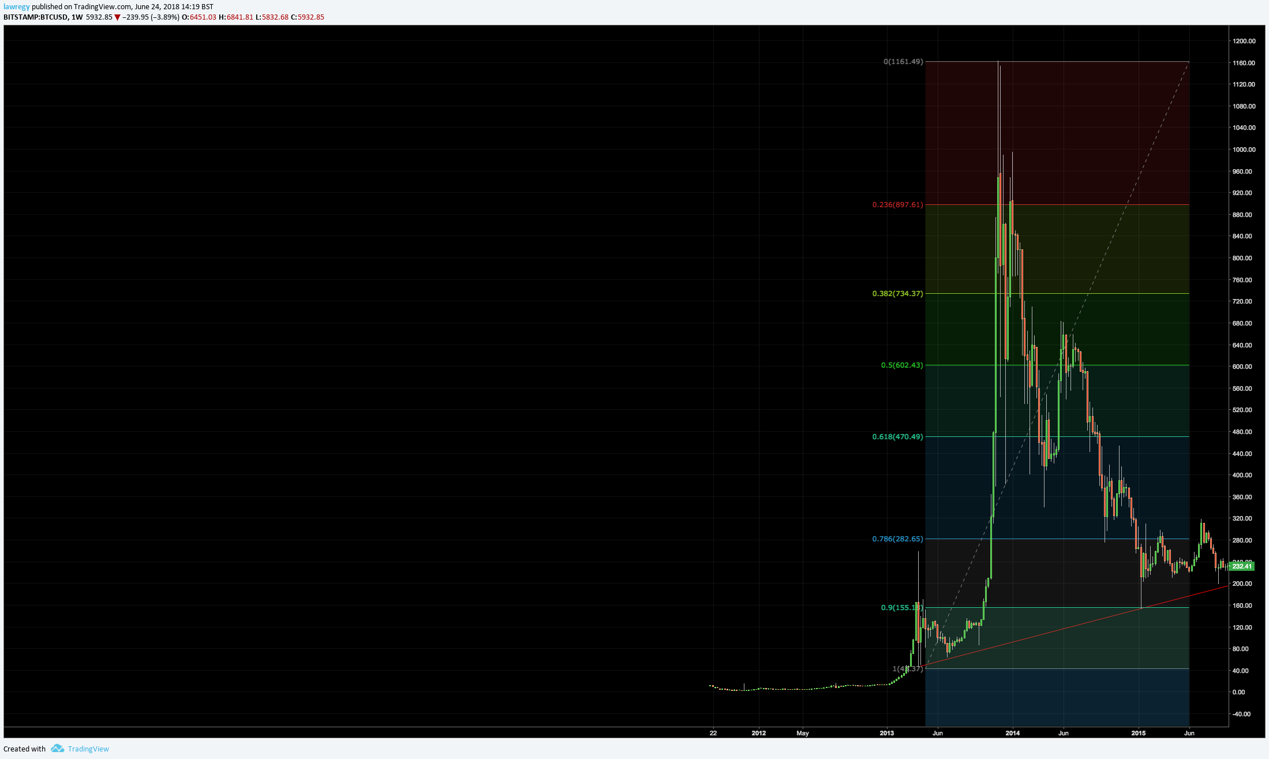The width and height of the screenshot is (1269, 759).
Task: Click the 1000.00 price axis label
Action: pos(1244,149)
